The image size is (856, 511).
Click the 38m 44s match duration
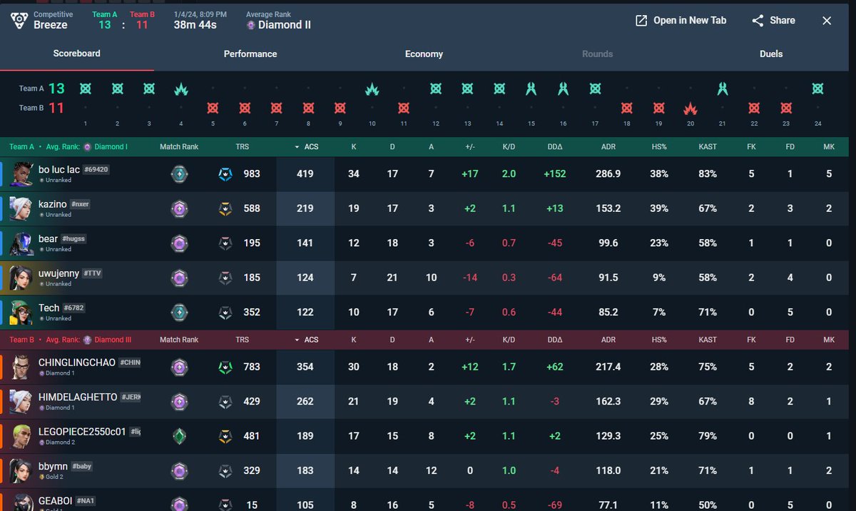[x=195, y=25]
